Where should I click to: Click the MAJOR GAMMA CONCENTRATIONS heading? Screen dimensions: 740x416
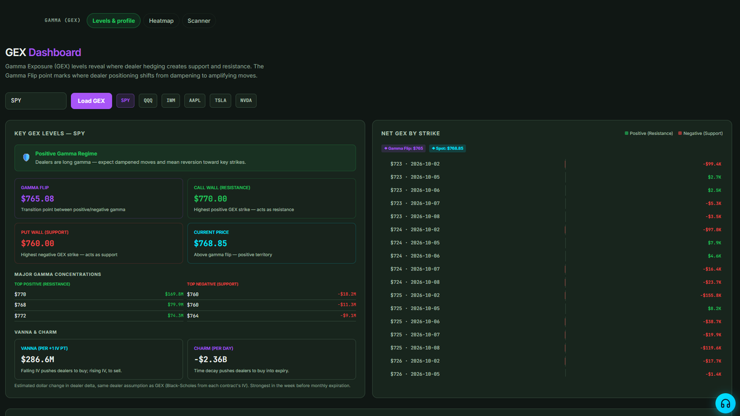click(x=58, y=274)
